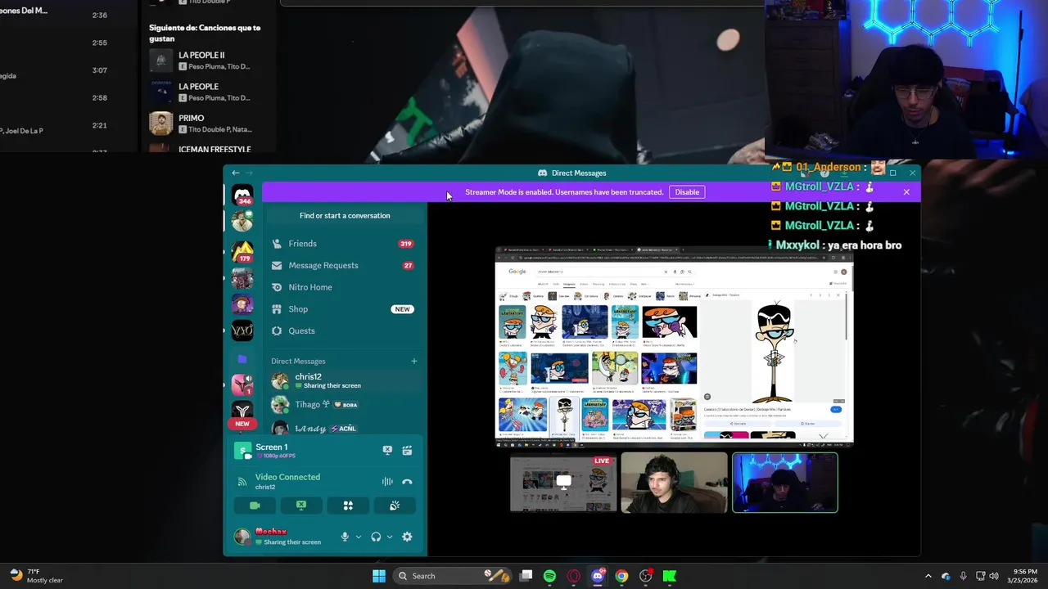Image resolution: width=1048 pixels, height=589 pixels.
Task: Open the YXO server icon in sidebar
Action: click(242, 330)
